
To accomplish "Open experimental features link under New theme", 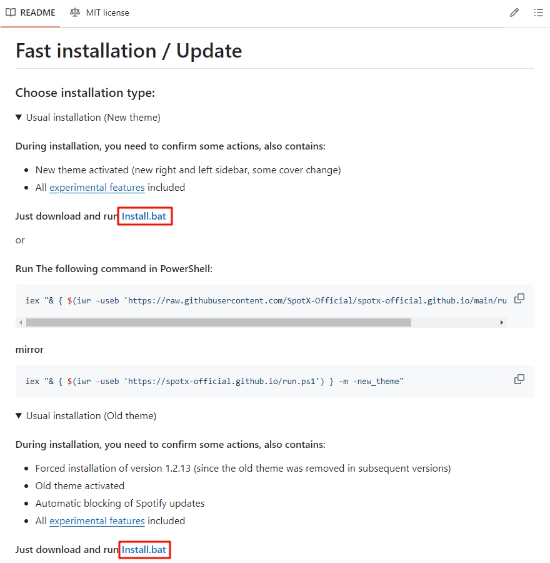I will [97, 188].
